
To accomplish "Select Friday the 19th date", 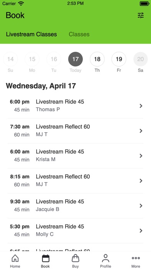I will click(119, 59).
